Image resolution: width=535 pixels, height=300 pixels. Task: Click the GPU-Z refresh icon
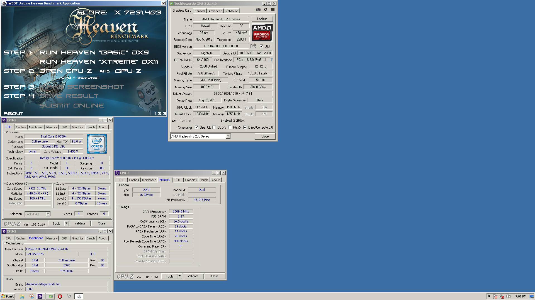click(266, 9)
